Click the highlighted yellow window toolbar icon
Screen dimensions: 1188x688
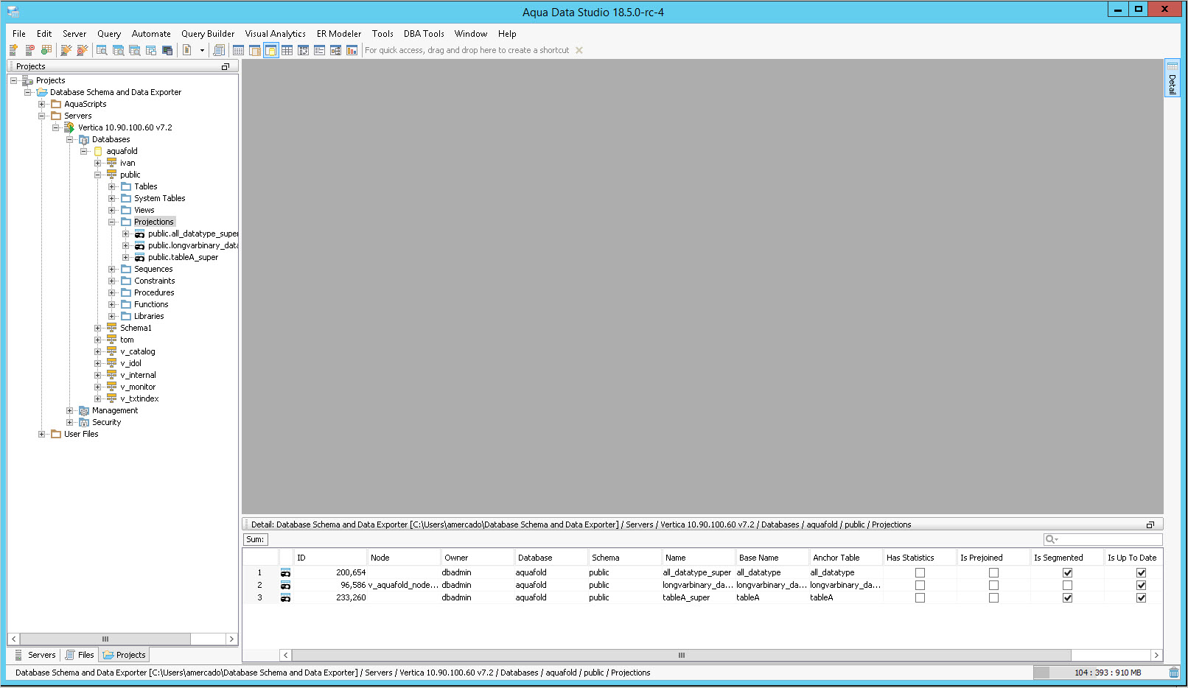(271, 50)
